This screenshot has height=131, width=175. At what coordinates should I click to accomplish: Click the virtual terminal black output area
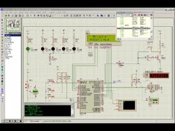[48, 111]
